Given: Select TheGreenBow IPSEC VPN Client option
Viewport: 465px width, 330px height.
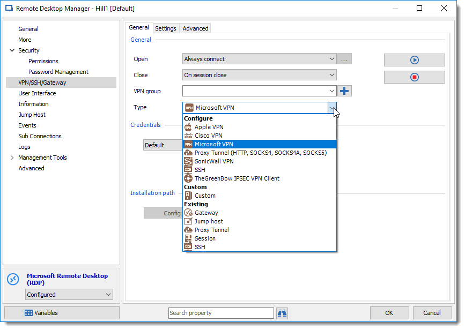Looking at the screenshot, I should 237,178.
